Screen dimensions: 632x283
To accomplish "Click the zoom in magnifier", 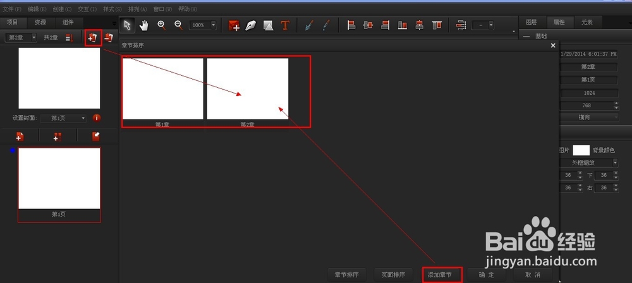I will [x=162, y=25].
